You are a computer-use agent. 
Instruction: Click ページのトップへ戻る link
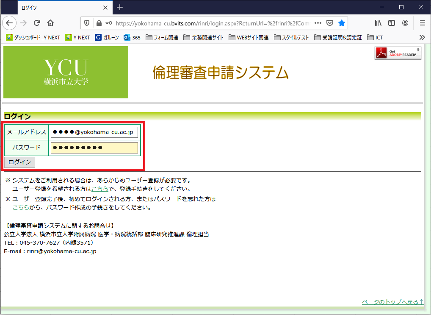(392, 302)
